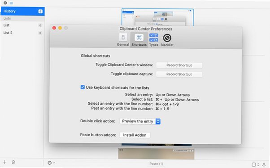The image size is (270, 168).
Task: Select History in the sidebar
Action: pos(22,11)
